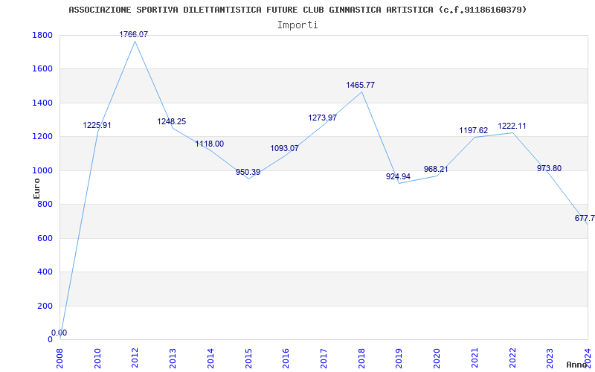This screenshot has height=372, width=595.
Task: Click the 1800 y-axis tick label
Action: 43,35
